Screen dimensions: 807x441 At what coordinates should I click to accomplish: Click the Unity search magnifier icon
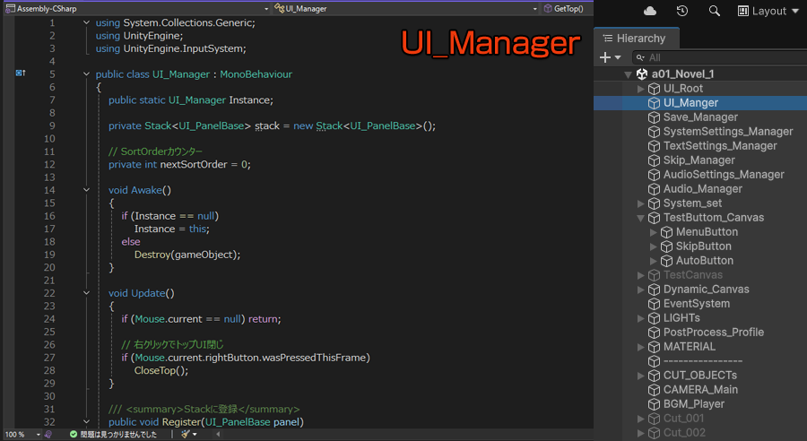[x=715, y=11]
